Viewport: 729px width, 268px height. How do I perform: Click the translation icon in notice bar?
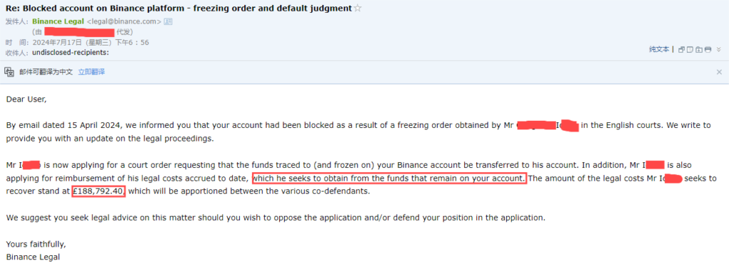(9, 72)
